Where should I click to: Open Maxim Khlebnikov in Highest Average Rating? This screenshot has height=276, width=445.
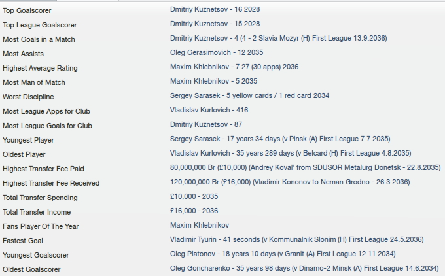[200, 67]
